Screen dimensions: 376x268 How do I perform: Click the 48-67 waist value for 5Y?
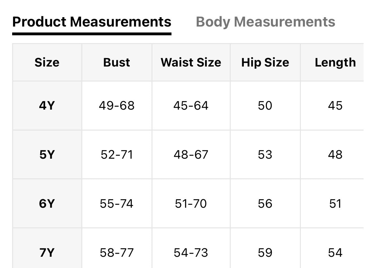pyautogui.click(x=191, y=154)
